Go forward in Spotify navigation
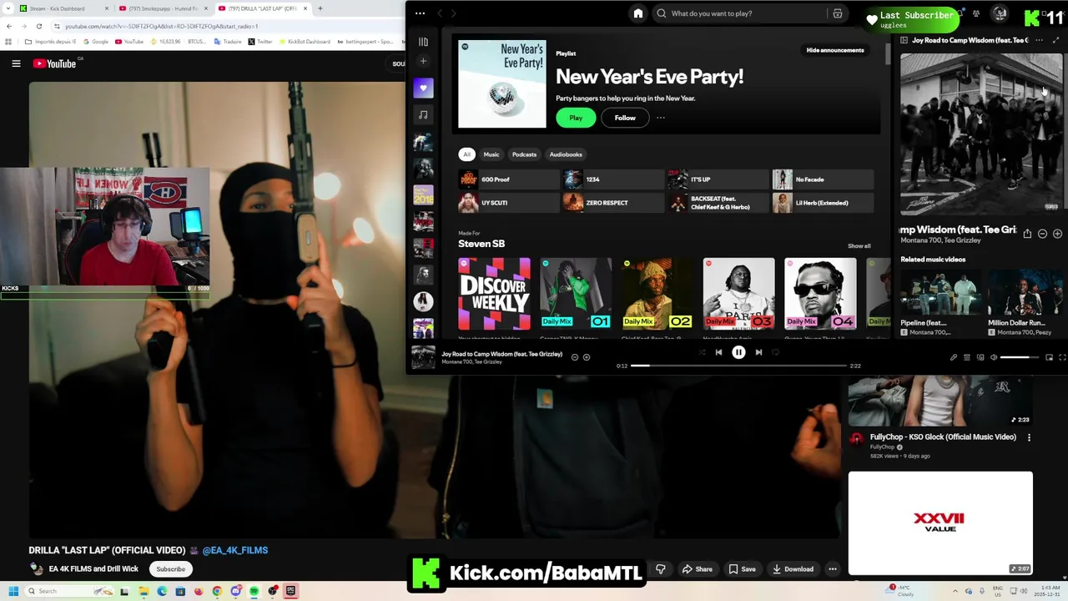 [453, 13]
